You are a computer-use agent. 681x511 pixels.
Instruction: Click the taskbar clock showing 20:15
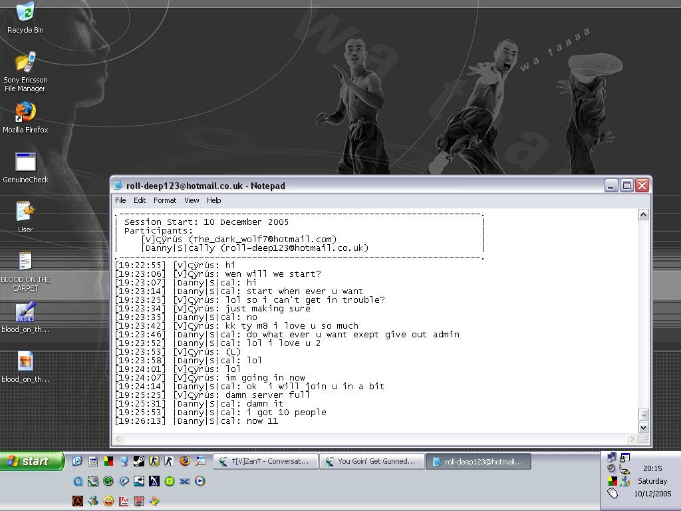coord(652,468)
